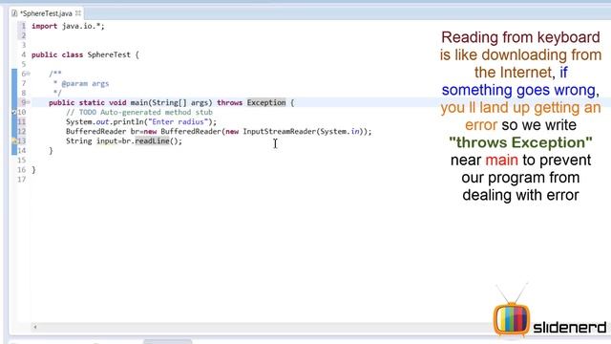The image size is (611, 344).
Task: Click the left arrow of the horizontal scrollbar
Action: tap(35, 327)
